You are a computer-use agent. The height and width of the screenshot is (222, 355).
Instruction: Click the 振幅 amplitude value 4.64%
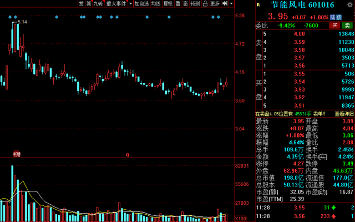[297, 143]
